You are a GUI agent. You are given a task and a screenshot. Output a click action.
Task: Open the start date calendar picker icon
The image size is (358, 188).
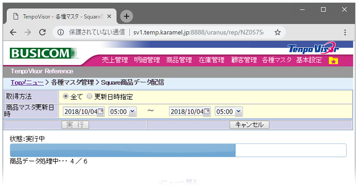pos(100,111)
